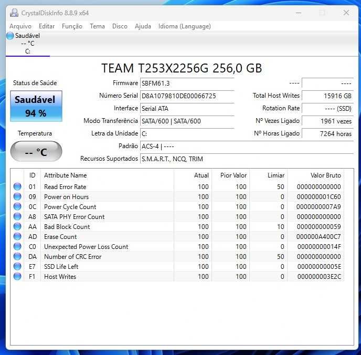Click the Interface field Serial ATA
This screenshot has width=361, height=355.
(x=187, y=109)
